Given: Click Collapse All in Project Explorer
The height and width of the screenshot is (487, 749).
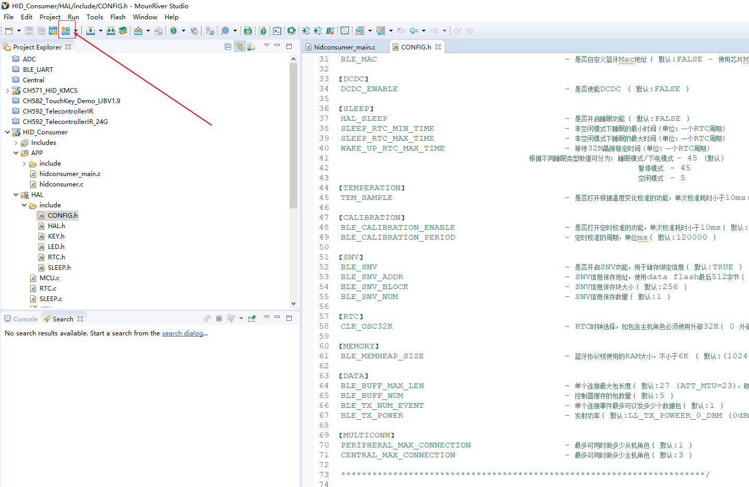Looking at the screenshot, I should (x=228, y=46).
